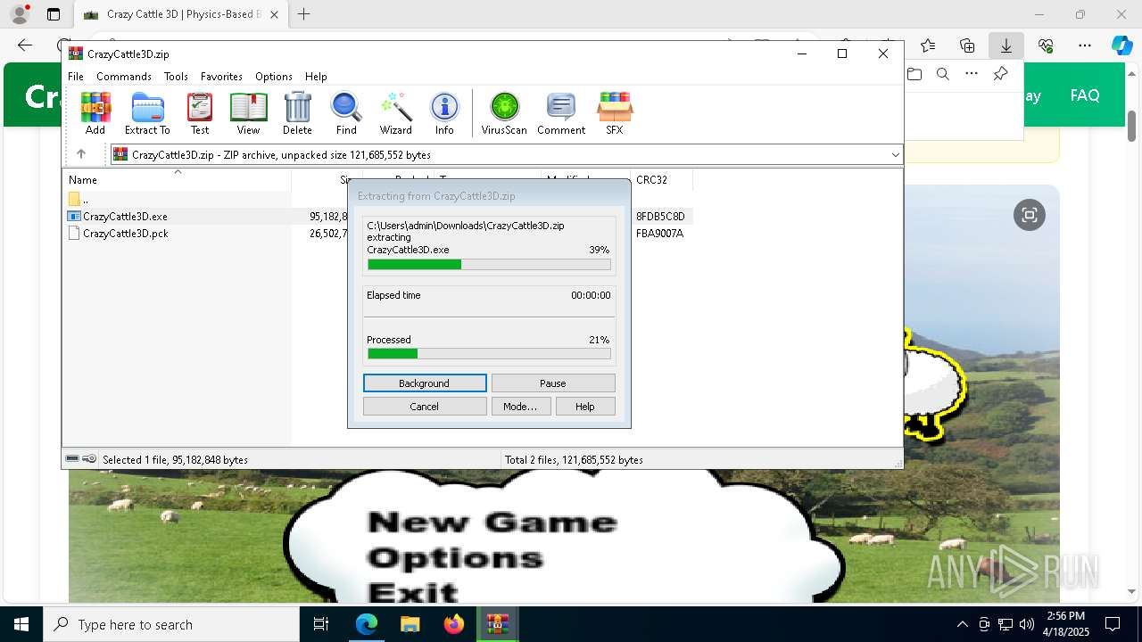
Task: Click the Edge browser essentials icon
Action: click(1046, 45)
